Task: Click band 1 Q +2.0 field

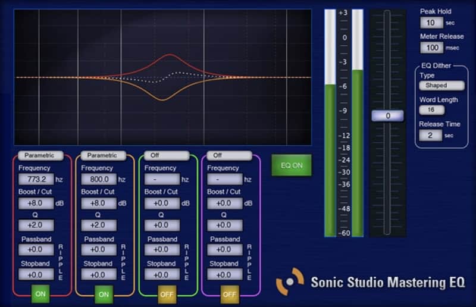Action: tap(36, 225)
